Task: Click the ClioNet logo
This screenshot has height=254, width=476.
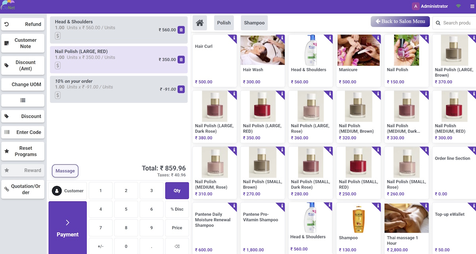Action: [x=8, y=6]
